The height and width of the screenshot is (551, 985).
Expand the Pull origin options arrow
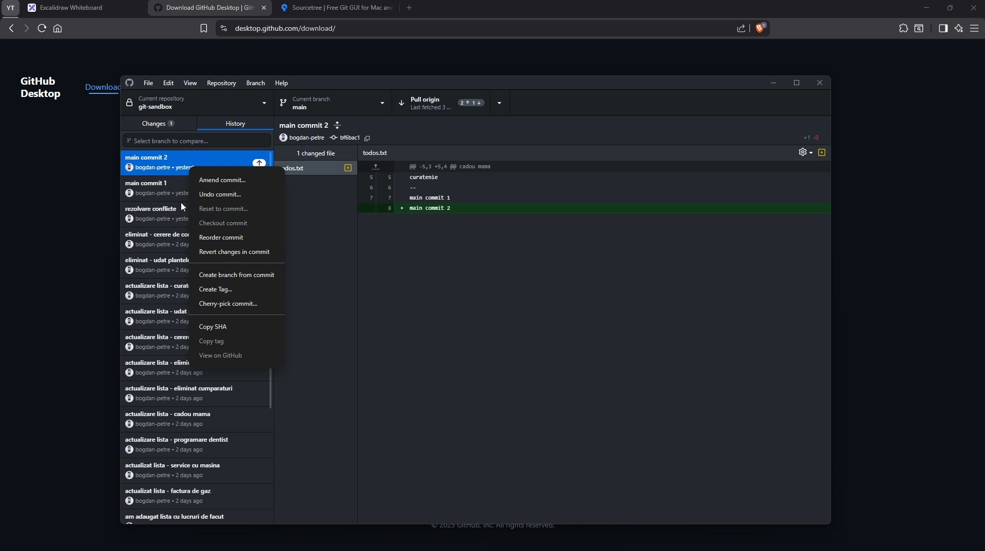[x=499, y=103]
